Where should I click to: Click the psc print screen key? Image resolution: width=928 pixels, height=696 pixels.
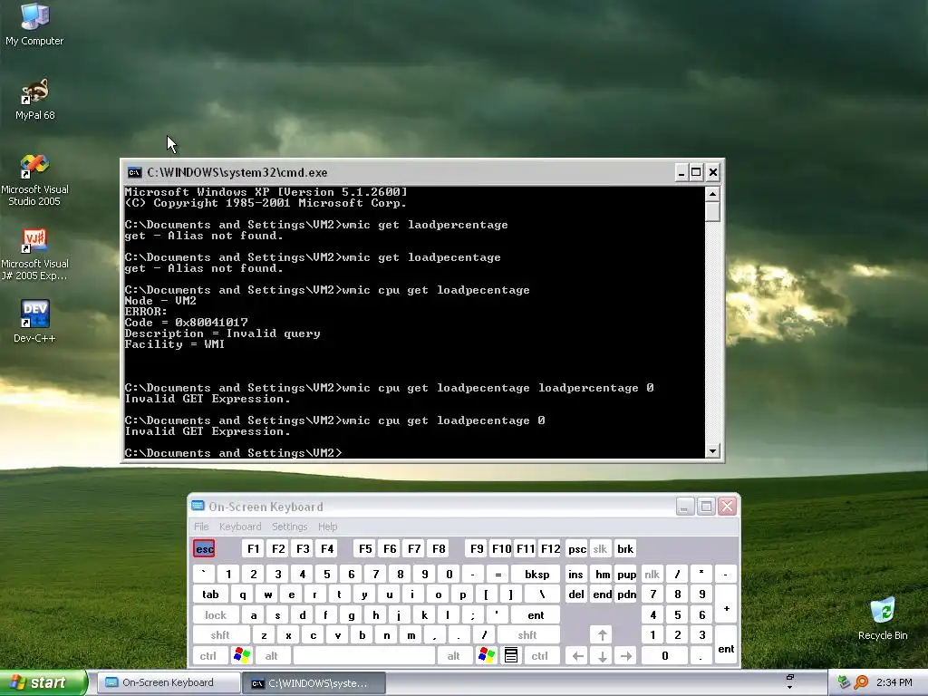577,548
